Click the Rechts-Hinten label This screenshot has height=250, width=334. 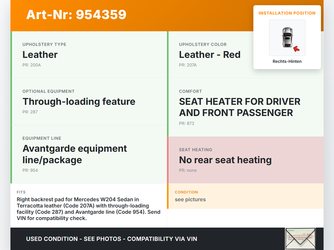point(287,61)
